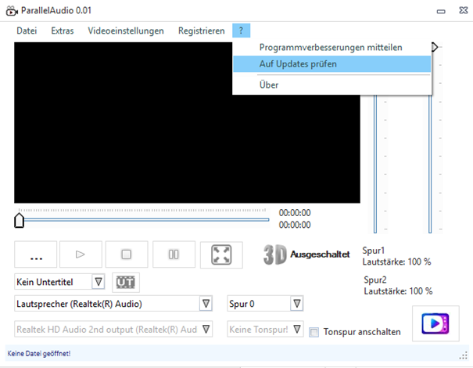Click the black video display area
This screenshot has height=368, width=473.
[x=187, y=122]
